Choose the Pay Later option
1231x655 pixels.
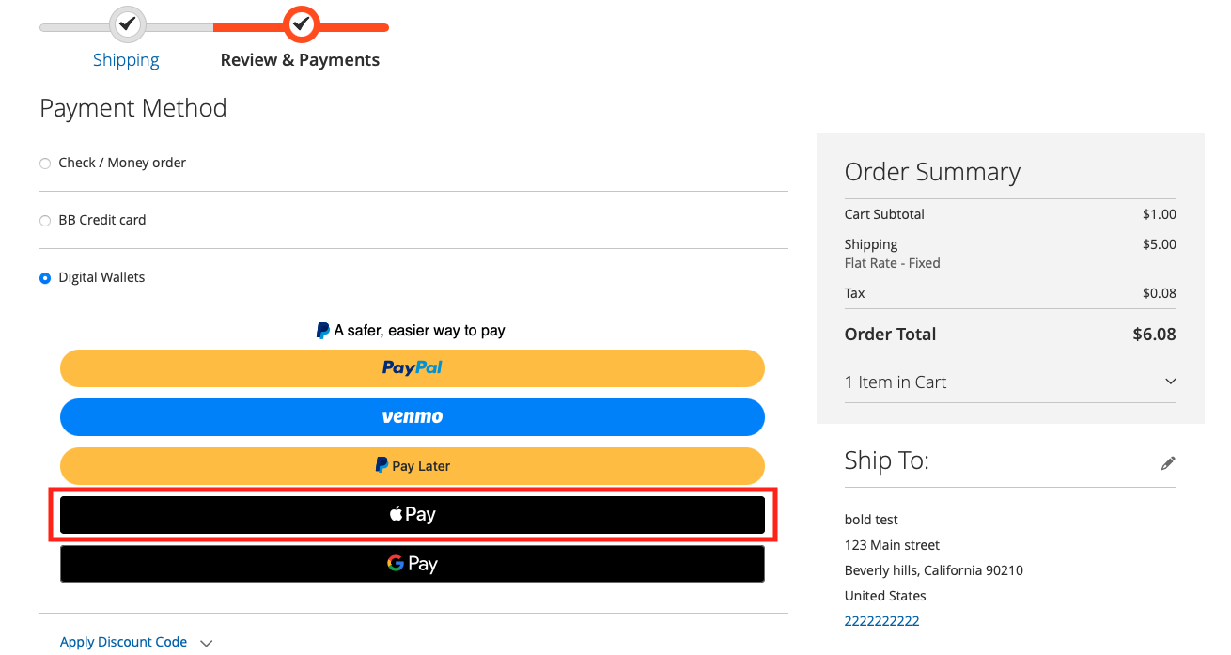click(412, 465)
